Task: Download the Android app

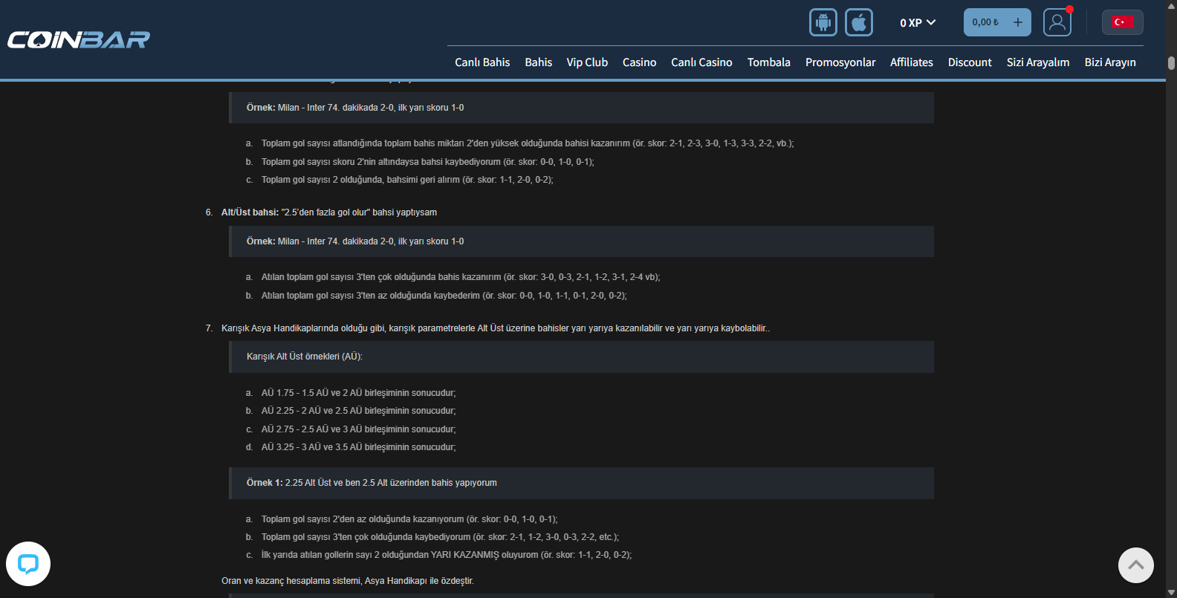Action: tap(823, 22)
